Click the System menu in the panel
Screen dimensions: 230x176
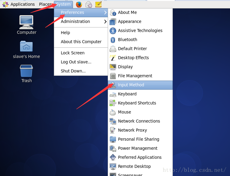[63, 5]
